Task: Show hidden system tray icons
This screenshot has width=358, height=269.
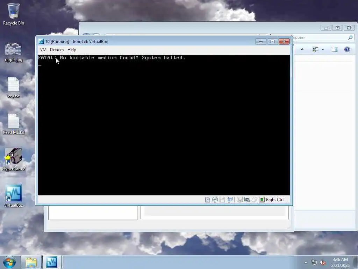Action: pyautogui.click(x=306, y=262)
